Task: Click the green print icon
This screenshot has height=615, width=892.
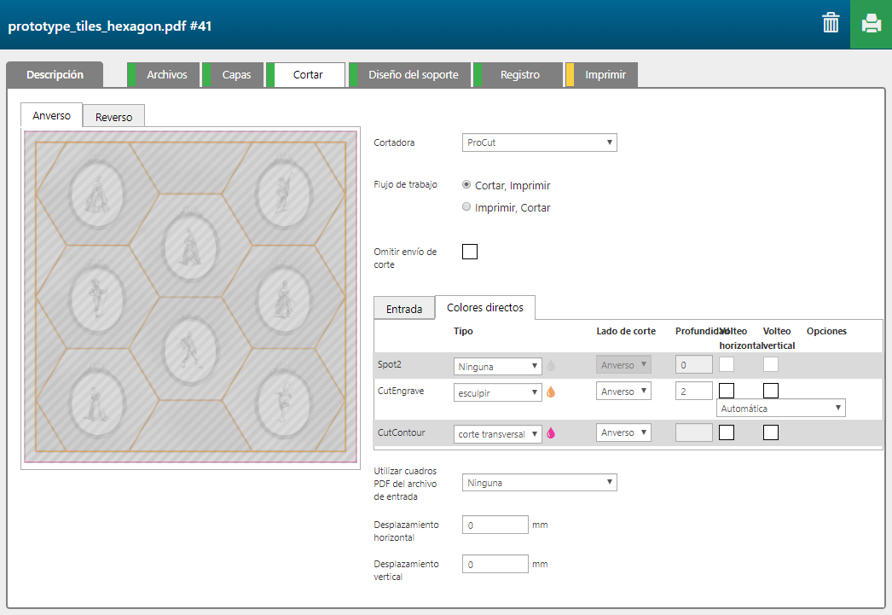Action: [871, 24]
